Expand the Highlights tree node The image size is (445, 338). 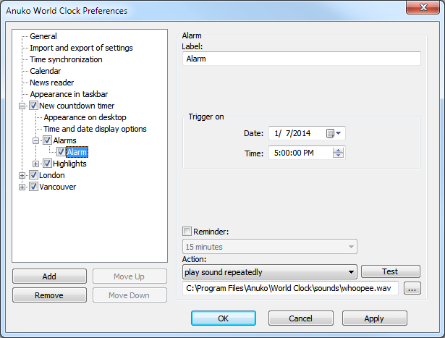(x=36, y=164)
